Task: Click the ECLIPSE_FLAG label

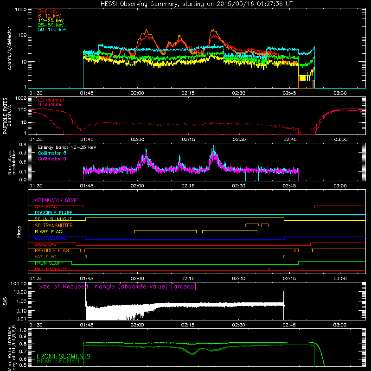Action: pos(51,238)
